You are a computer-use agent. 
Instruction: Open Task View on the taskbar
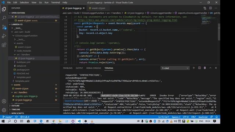[22, 121]
